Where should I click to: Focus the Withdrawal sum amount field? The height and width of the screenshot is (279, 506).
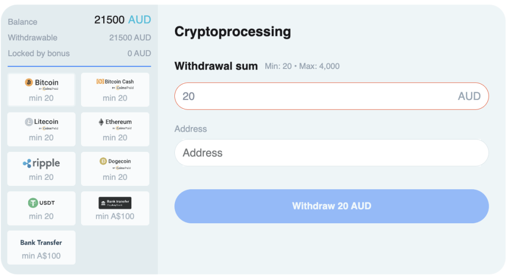(316, 96)
